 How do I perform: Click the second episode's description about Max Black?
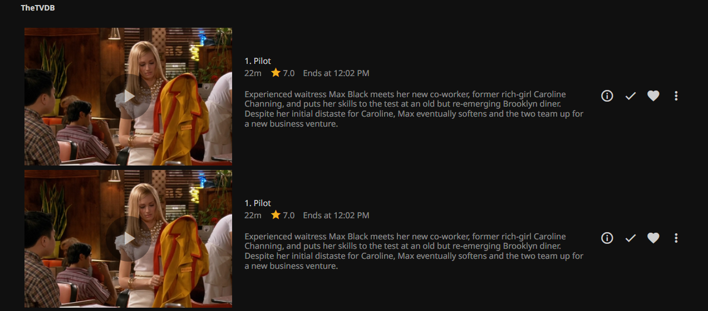[414, 252]
